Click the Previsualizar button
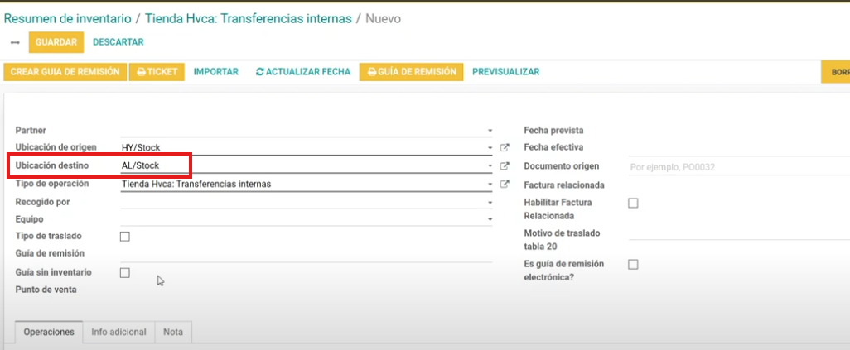The width and height of the screenshot is (850, 350). [505, 72]
